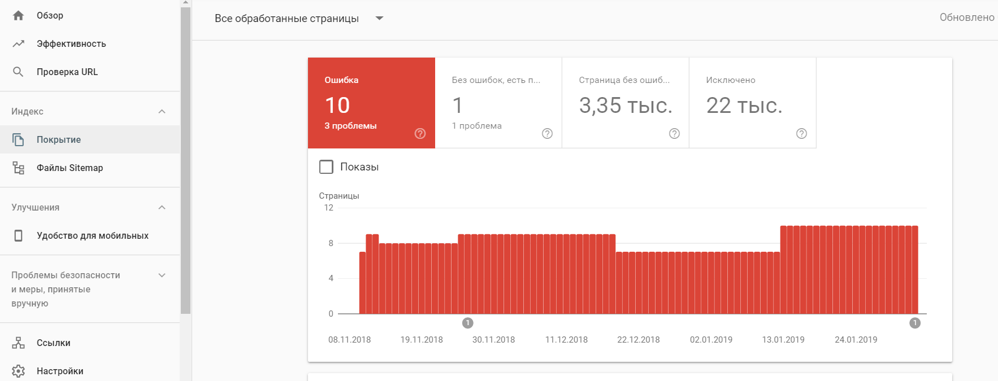Click the Обзор home icon
Screen dimensions: 998x381
pyautogui.click(x=18, y=16)
